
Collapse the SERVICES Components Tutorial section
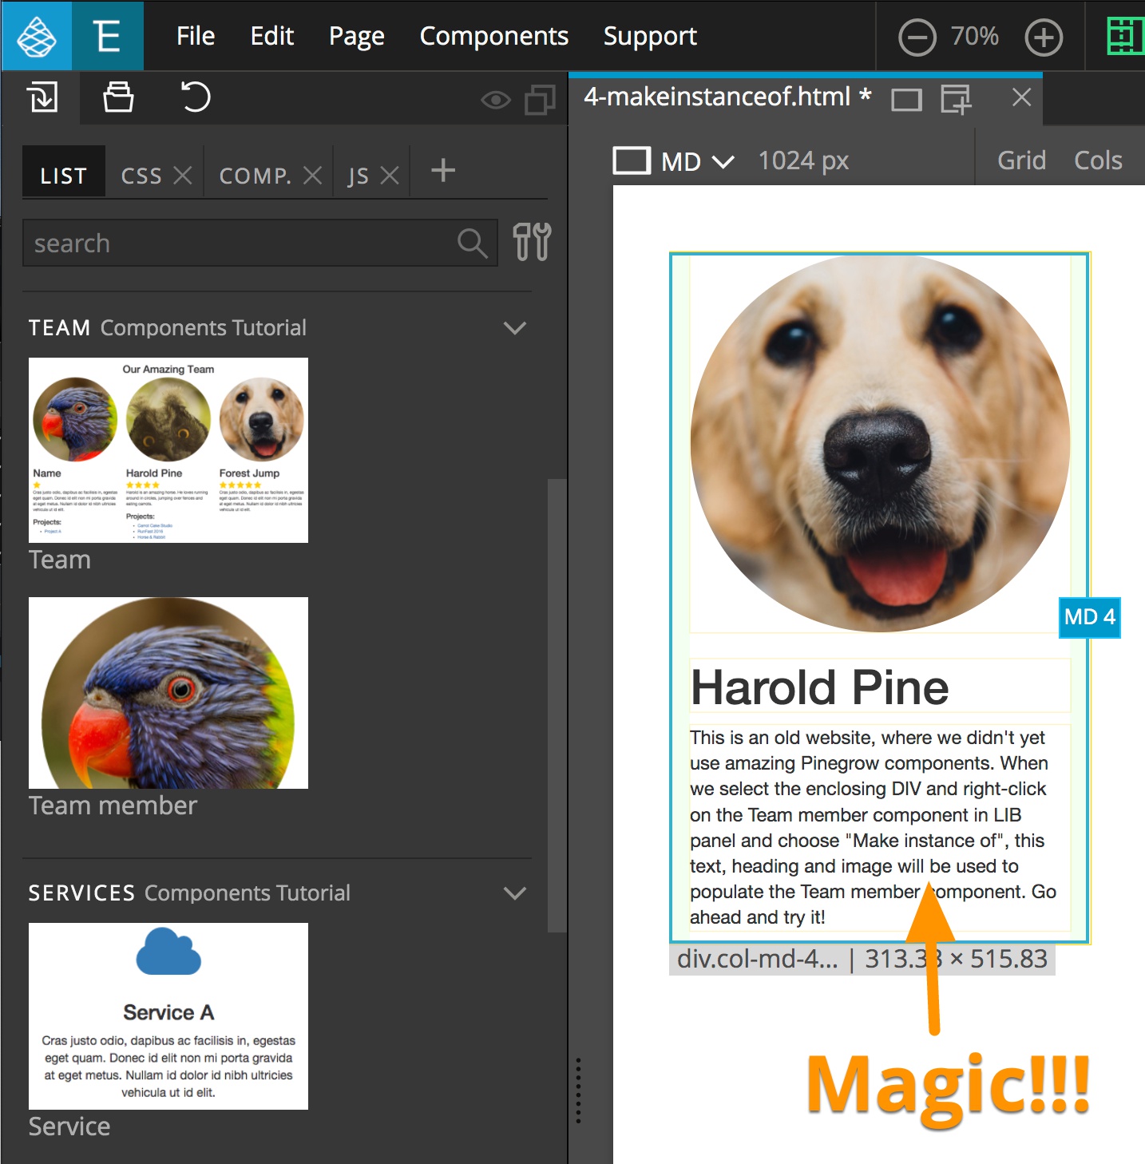tap(515, 893)
